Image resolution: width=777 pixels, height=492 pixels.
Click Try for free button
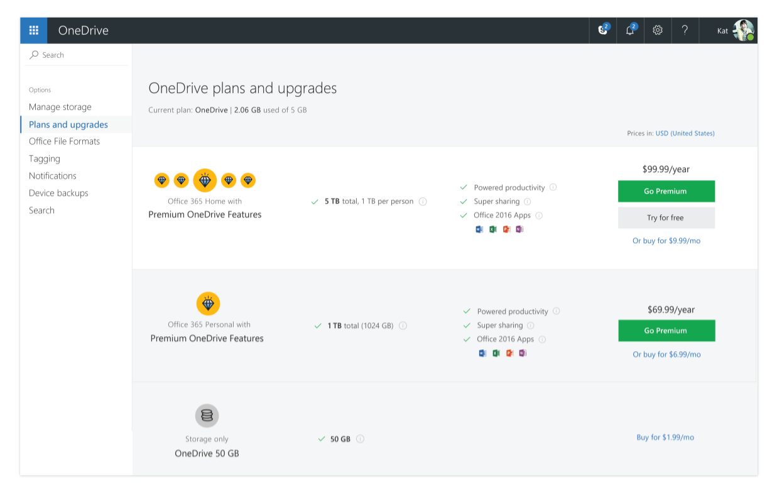(x=666, y=217)
